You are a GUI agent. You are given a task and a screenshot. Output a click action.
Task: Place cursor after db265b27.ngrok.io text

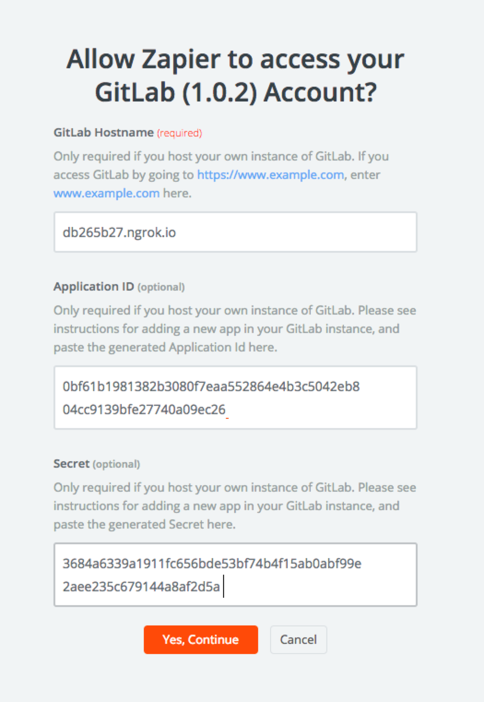[x=179, y=232]
